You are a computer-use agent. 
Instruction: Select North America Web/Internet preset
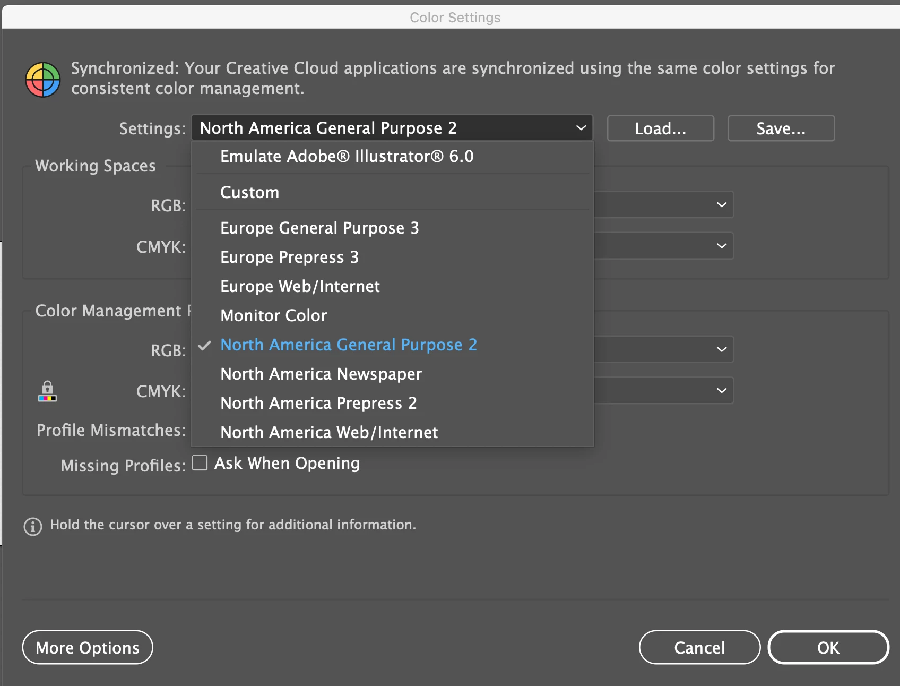tap(393, 432)
